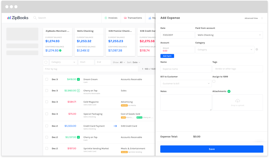Expand the Customer to bill dropdown
The image size is (269, 158).
pyautogui.click(x=186, y=83)
